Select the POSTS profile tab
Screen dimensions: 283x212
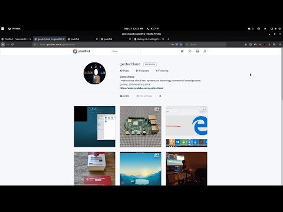point(124,96)
